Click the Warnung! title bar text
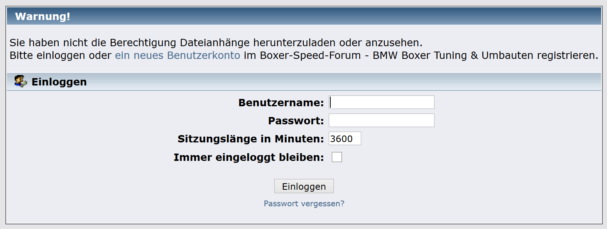The image size is (607, 229). [x=42, y=17]
